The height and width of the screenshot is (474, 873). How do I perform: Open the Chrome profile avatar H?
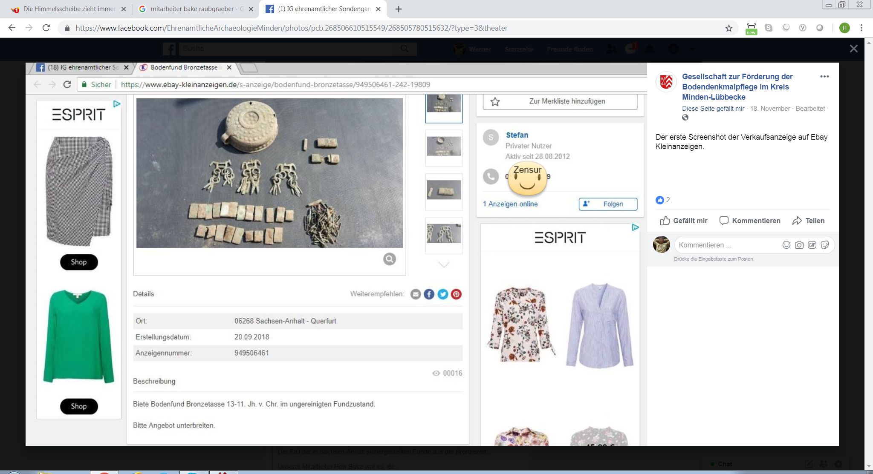tap(844, 28)
